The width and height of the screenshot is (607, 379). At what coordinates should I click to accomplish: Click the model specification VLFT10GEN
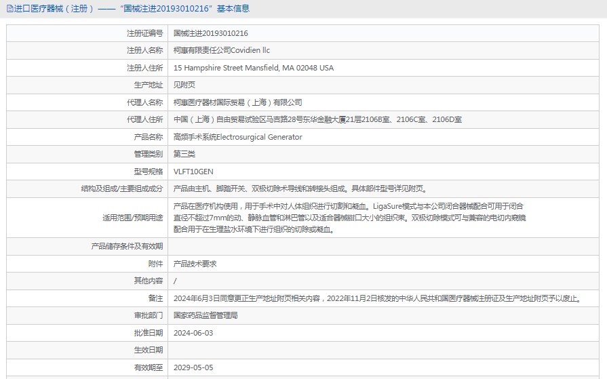coord(193,172)
